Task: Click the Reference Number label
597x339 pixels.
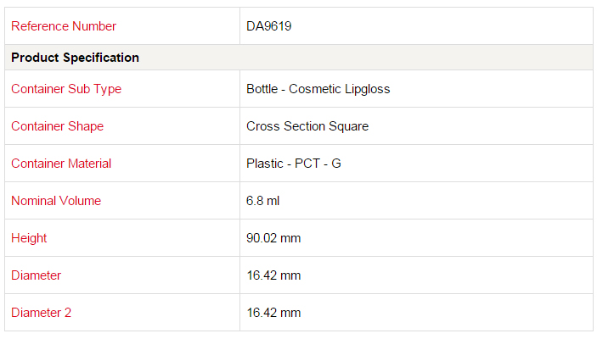Action: coord(64,26)
